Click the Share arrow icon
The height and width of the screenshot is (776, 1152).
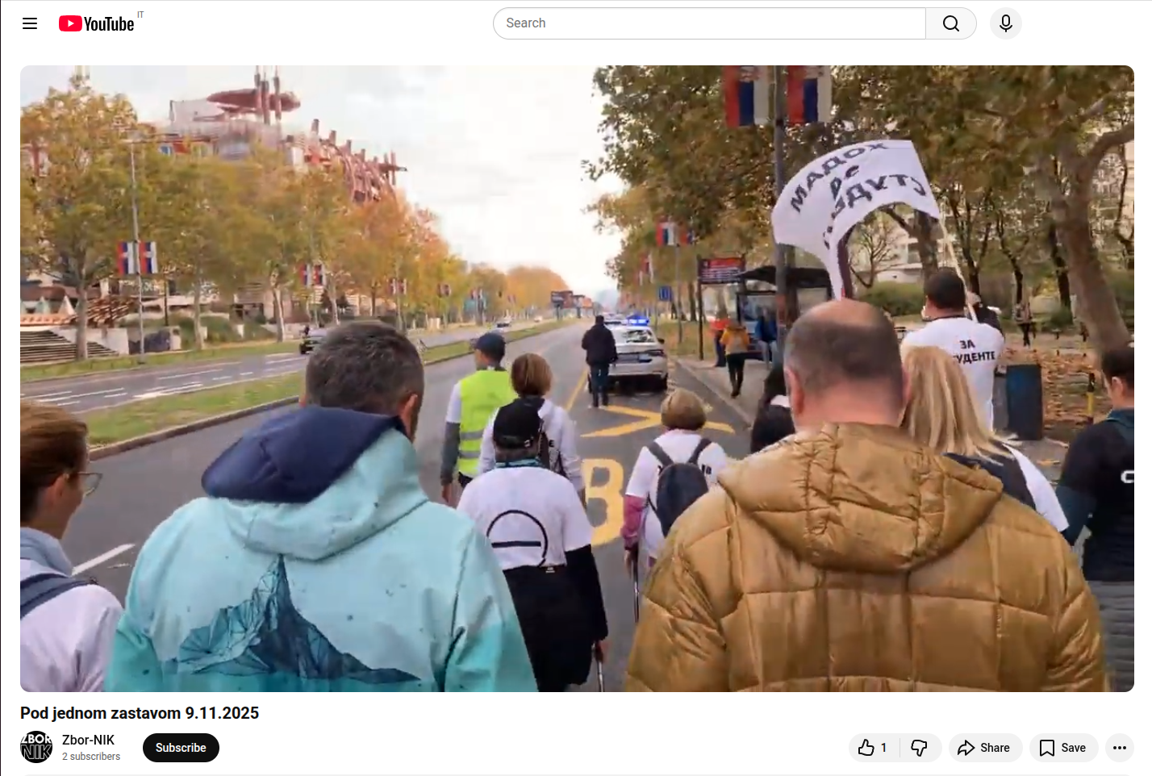tap(966, 748)
